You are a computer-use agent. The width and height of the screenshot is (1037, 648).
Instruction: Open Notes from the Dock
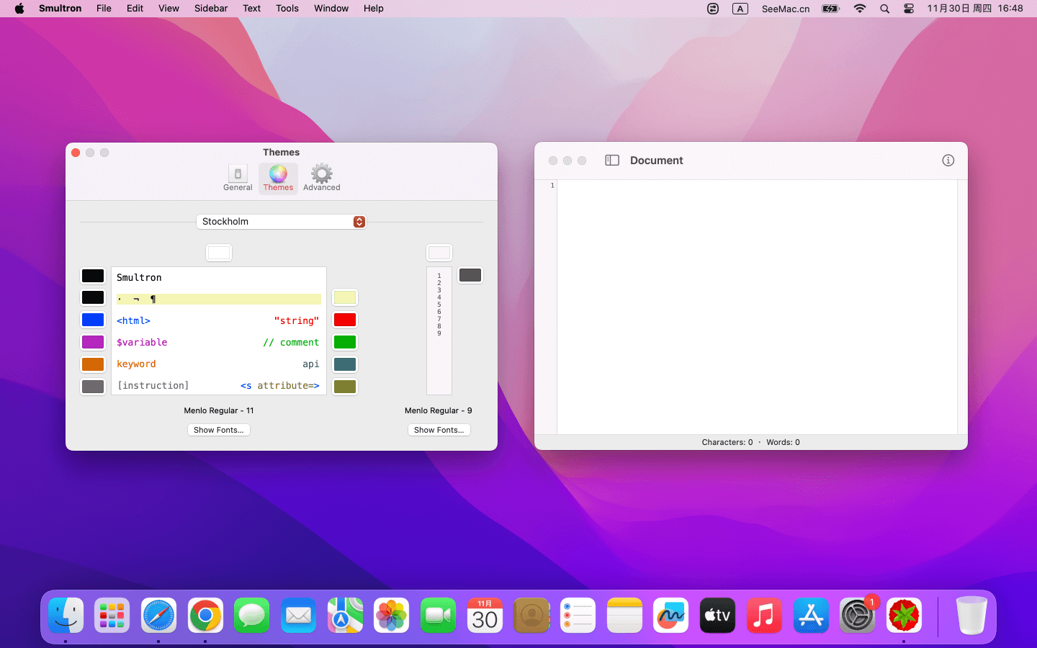click(624, 616)
